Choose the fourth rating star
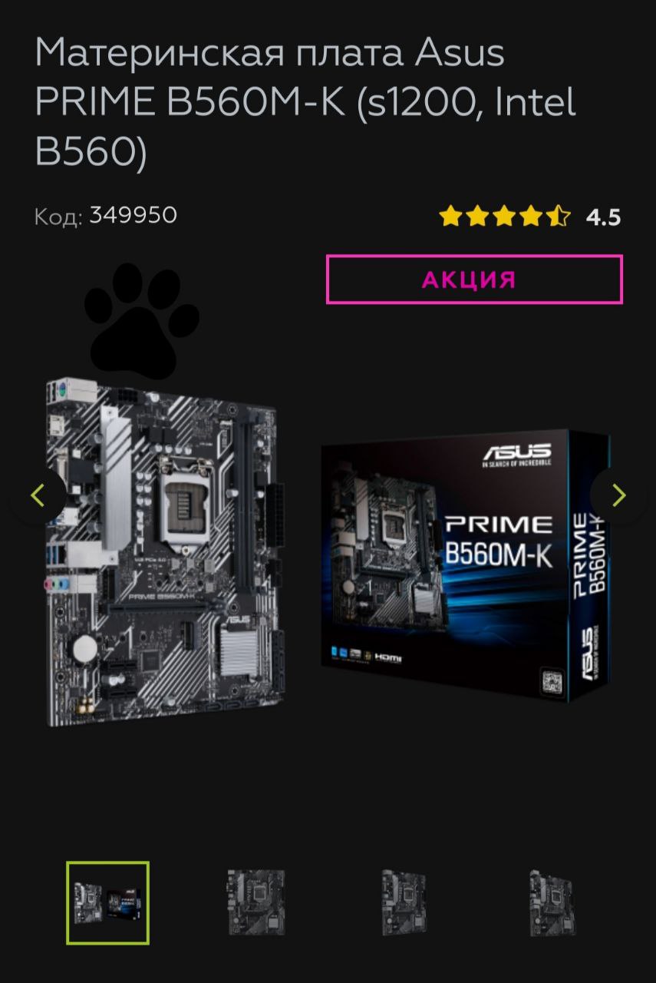The height and width of the screenshot is (983, 656). [531, 217]
